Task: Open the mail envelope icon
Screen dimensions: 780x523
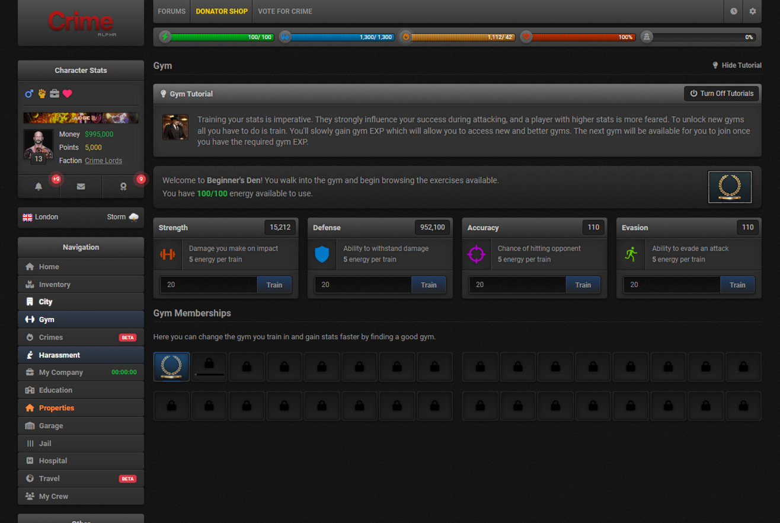Action: (x=81, y=186)
